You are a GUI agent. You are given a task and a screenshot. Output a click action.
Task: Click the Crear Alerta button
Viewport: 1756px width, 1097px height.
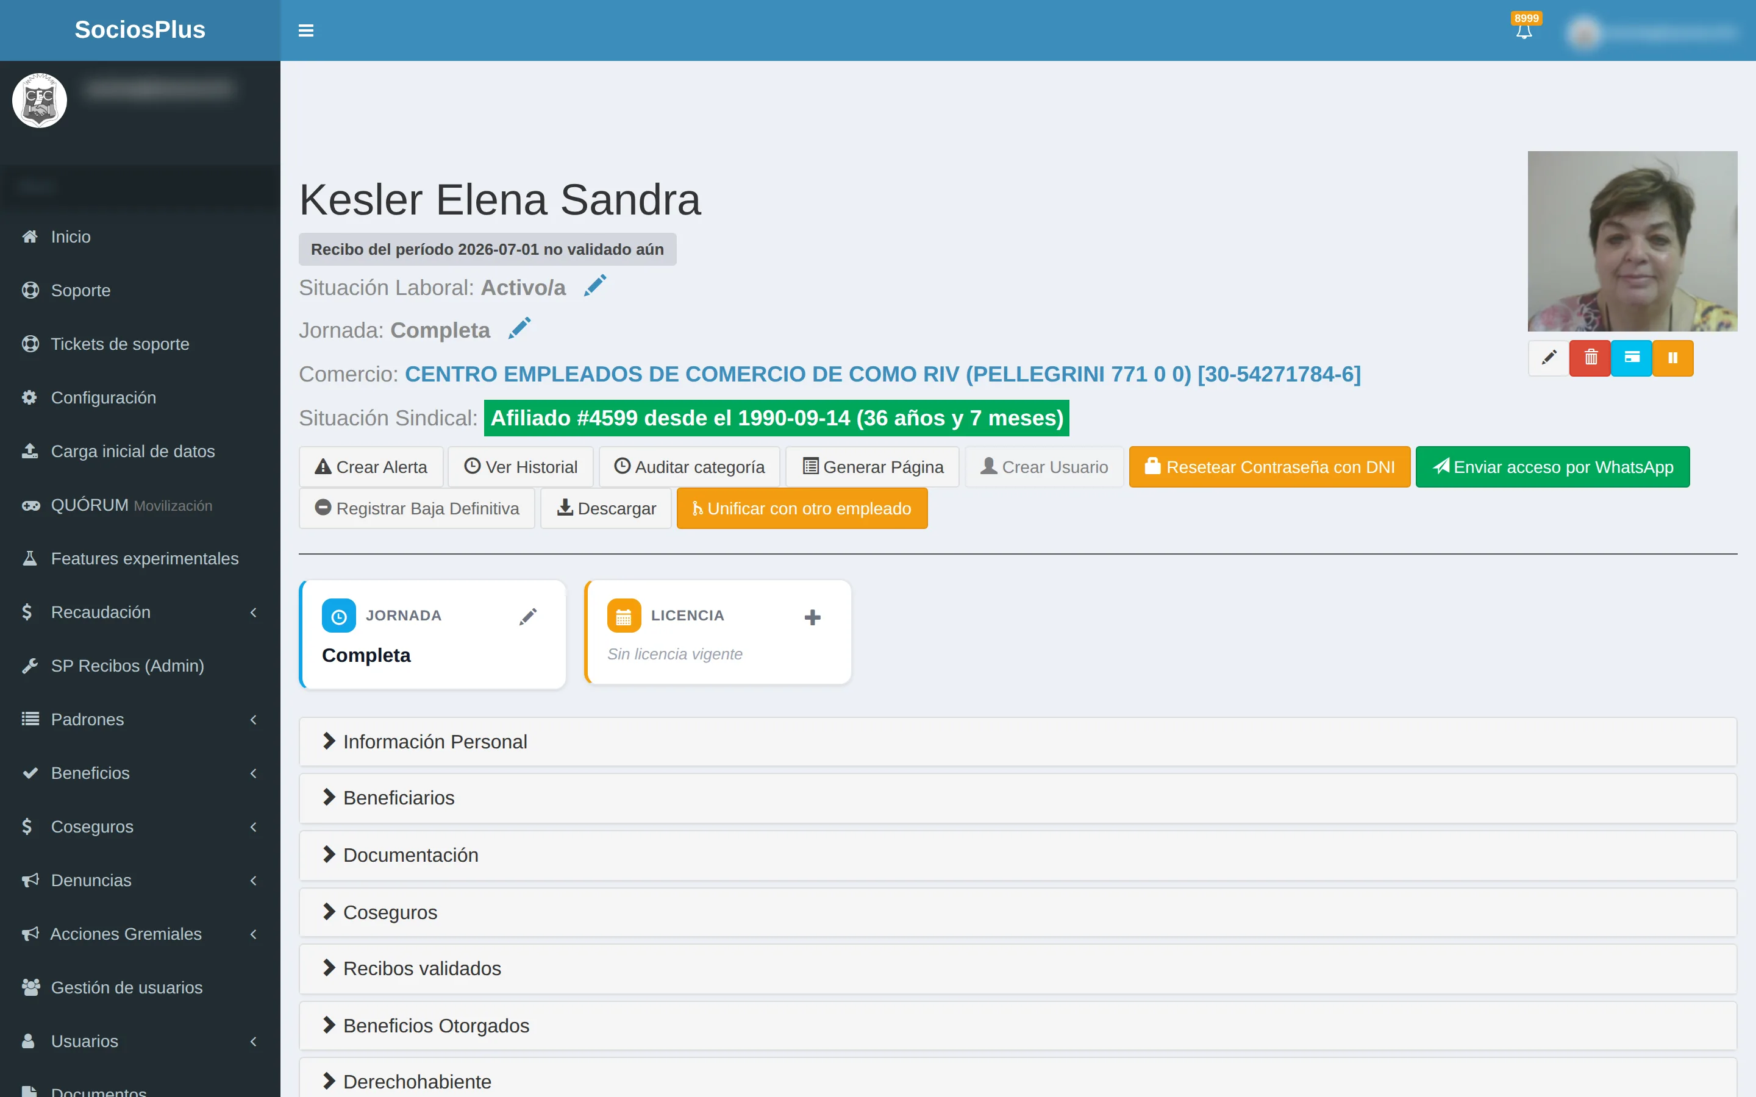[x=371, y=466]
